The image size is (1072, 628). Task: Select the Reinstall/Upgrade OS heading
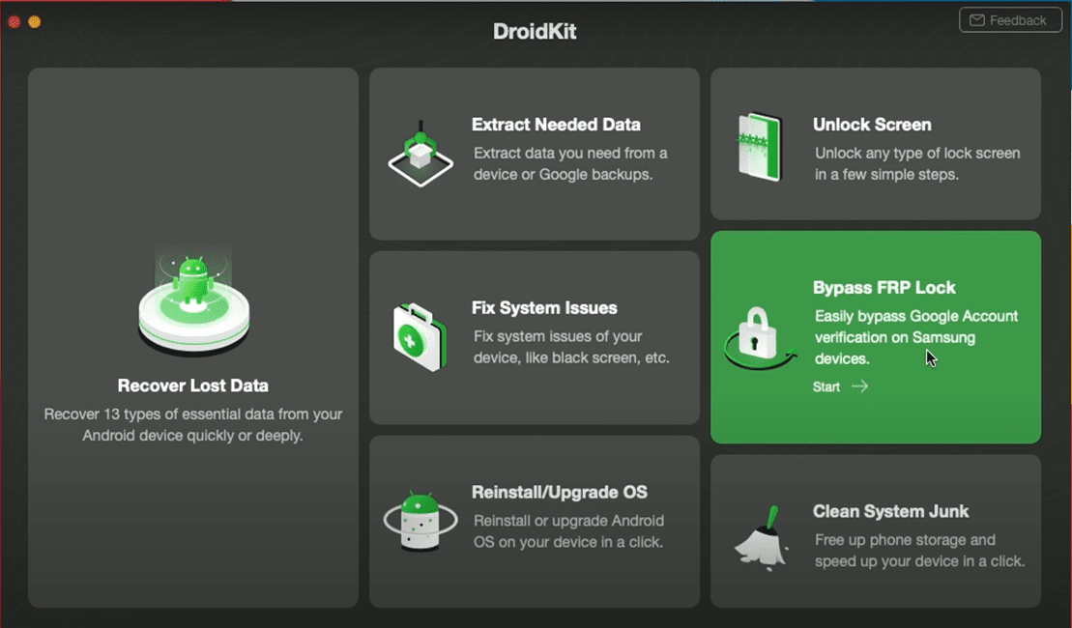(560, 492)
